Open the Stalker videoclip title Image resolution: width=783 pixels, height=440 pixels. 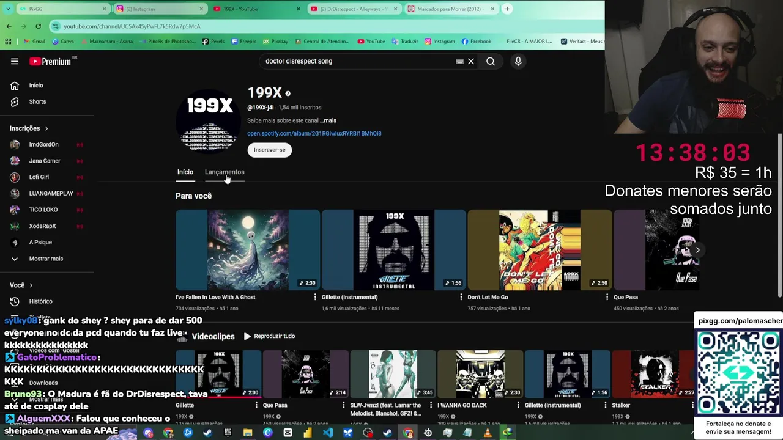click(x=621, y=405)
